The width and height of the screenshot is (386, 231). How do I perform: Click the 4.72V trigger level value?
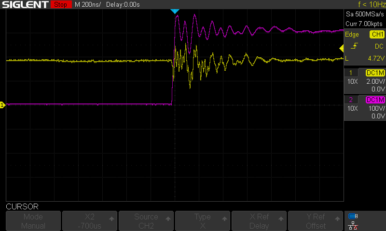pyautogui.click(x=376, y=58)
